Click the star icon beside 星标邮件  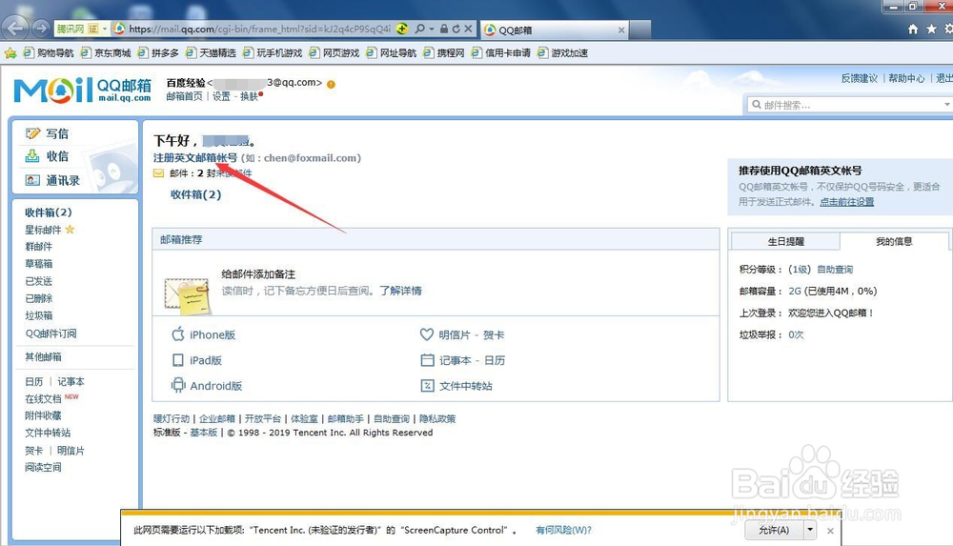pyautogui.click(x=70, y=230)
